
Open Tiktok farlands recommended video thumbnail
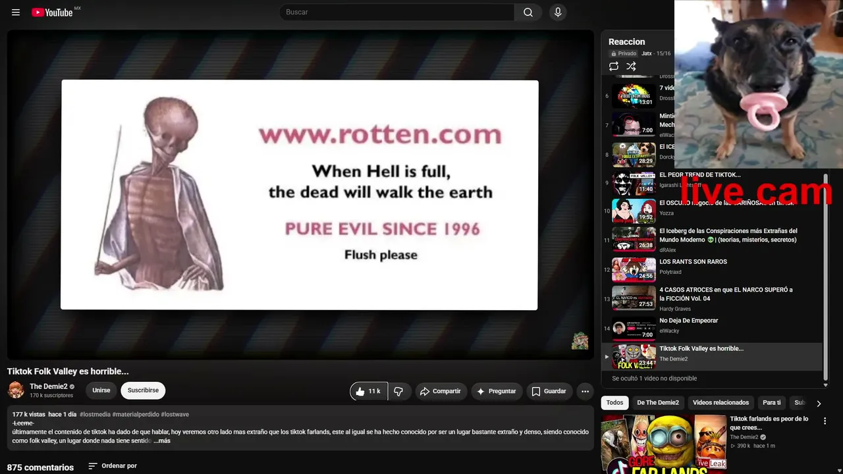tap(664, 444)
